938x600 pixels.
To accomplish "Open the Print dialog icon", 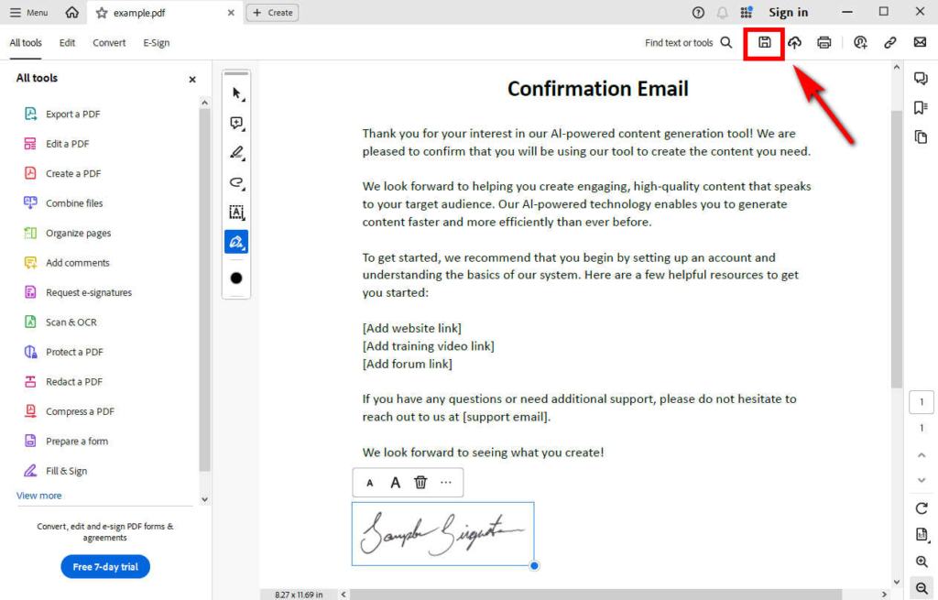I will (824, 42).
